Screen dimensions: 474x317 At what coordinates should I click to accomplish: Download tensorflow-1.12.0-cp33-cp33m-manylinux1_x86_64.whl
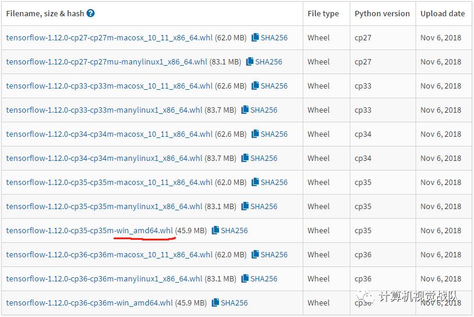click(104, 110)
